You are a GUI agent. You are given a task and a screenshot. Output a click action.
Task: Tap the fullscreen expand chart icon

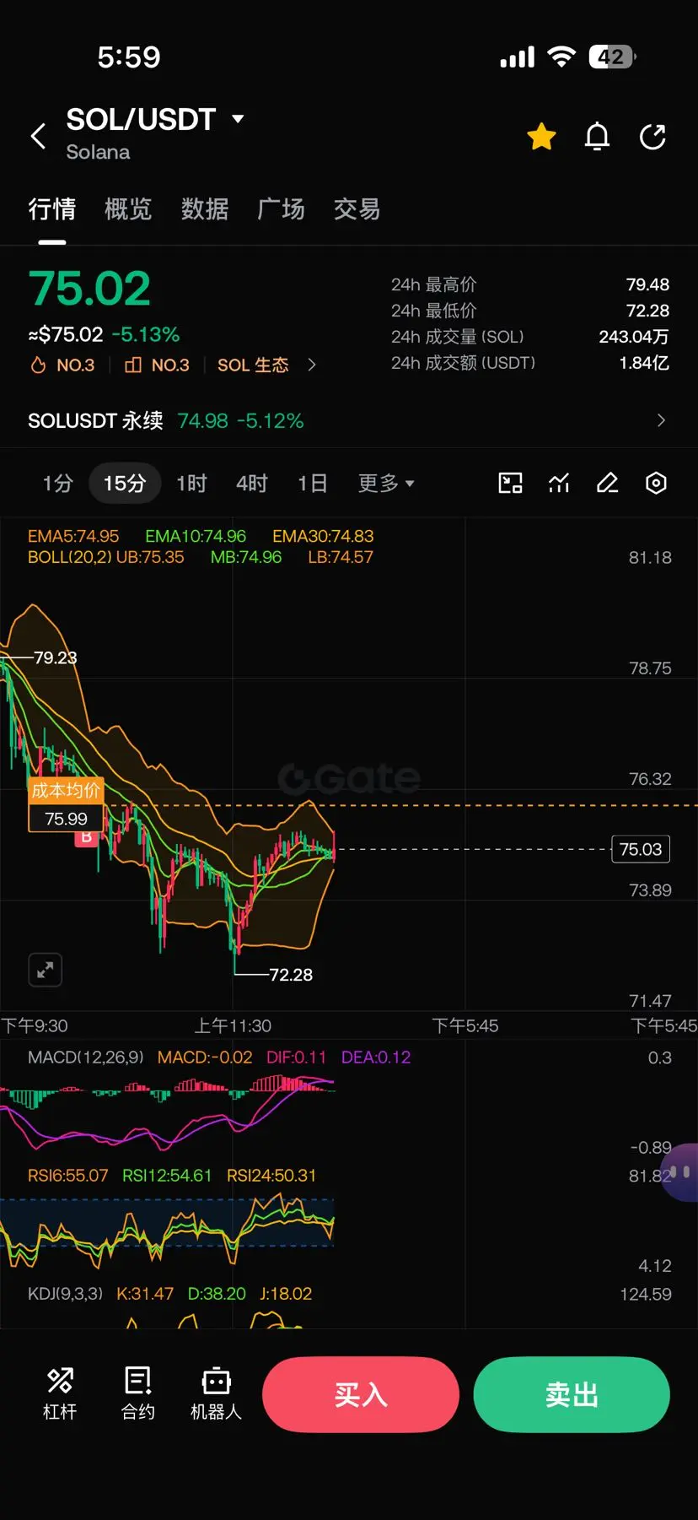click(46, 970)
